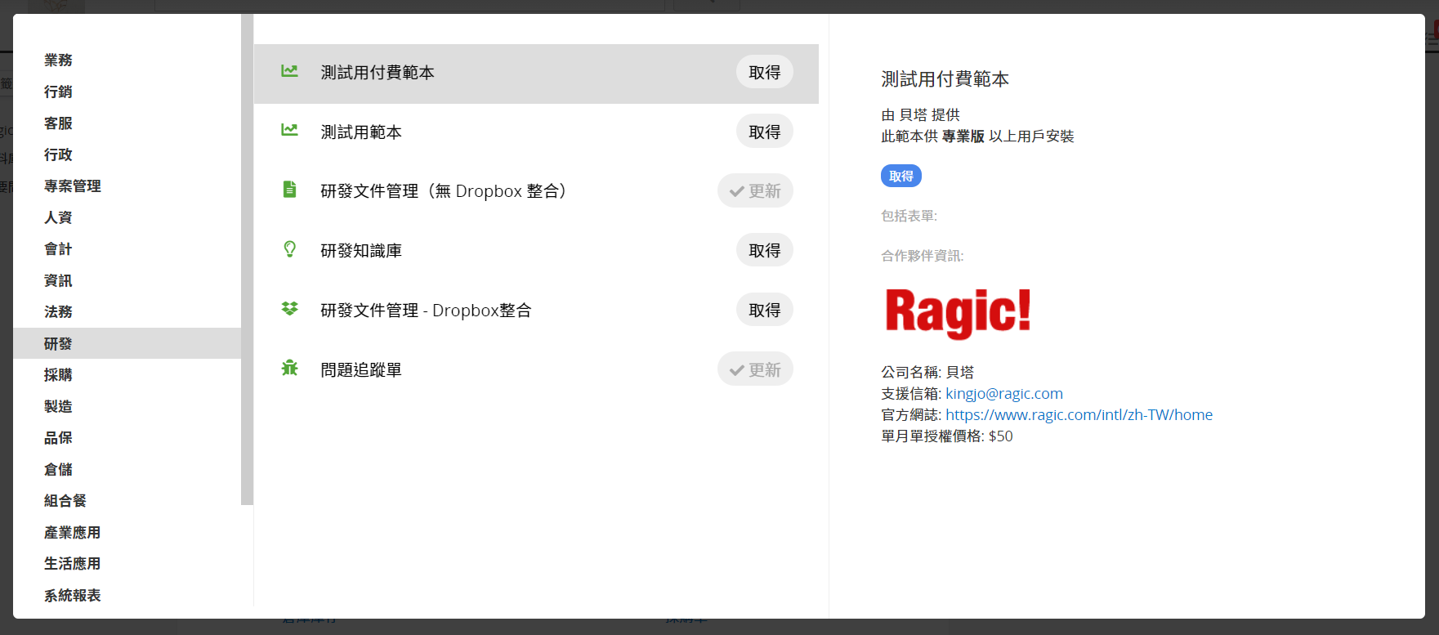Get 研發文件管理 - Dropbox整合 template
Image resolution: width=1439 pixels, height=635 pixels.
tap(765, 310)
